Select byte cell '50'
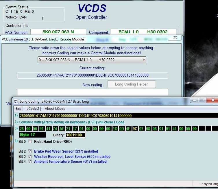 [x=35, y=129]
